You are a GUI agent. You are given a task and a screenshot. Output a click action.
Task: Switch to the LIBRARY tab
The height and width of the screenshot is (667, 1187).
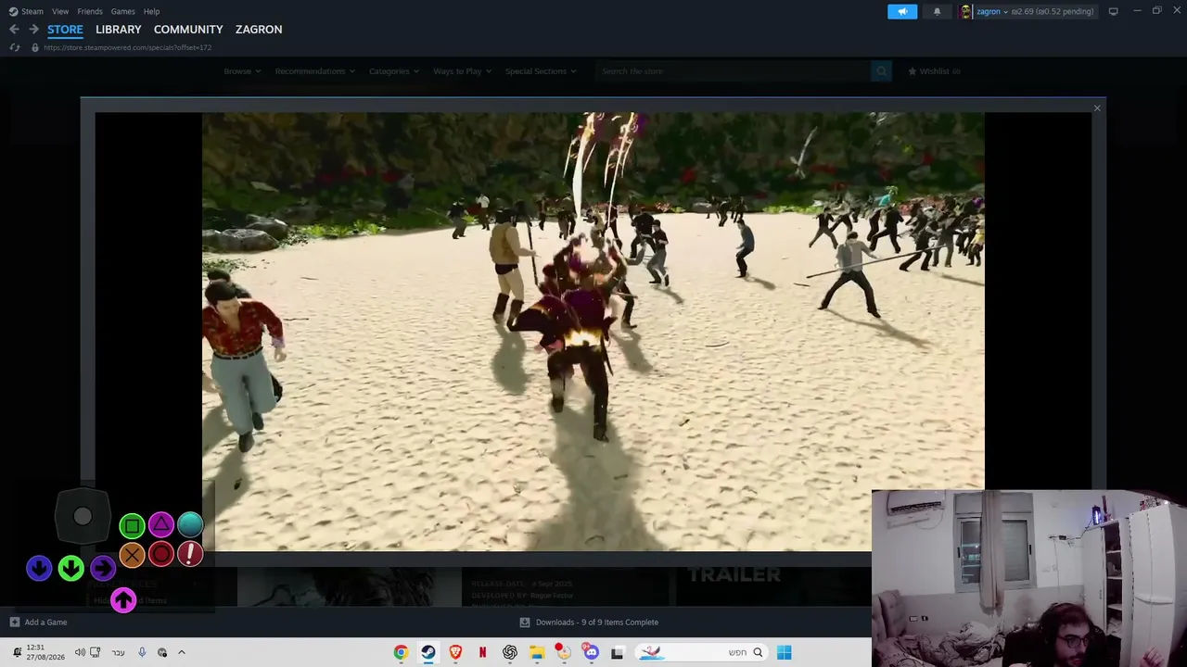click(x=119, y=30)
